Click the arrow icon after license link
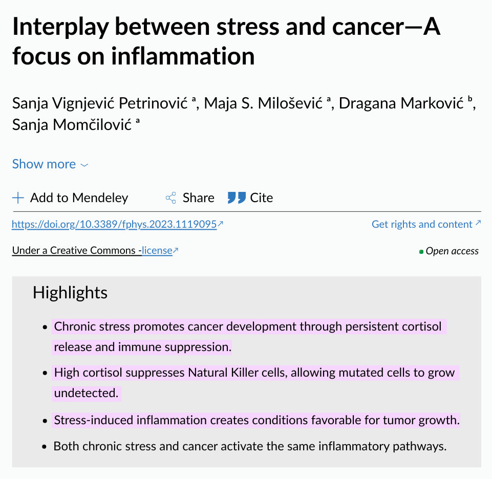This screenshot has height=479, width=492. click(x=176, y=250)
